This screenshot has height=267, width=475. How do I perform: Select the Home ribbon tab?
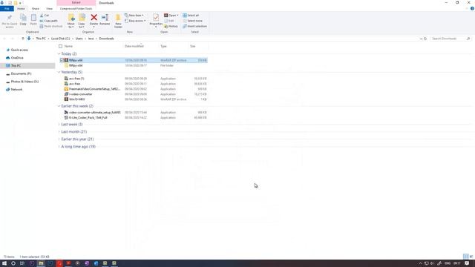click(x=21, y=9)
